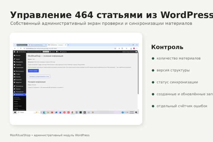Open the notification center icon

(x=136, y=112)
